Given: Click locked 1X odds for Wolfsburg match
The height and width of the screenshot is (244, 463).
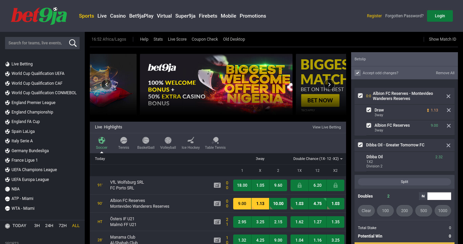Looking at the screenshot, I should (x=299, y=185).
